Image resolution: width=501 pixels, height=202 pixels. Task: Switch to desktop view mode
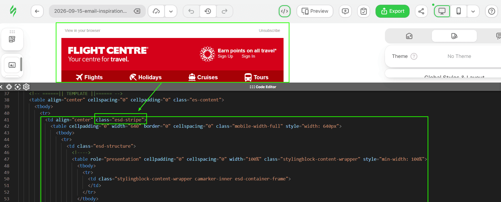(442, 11)
